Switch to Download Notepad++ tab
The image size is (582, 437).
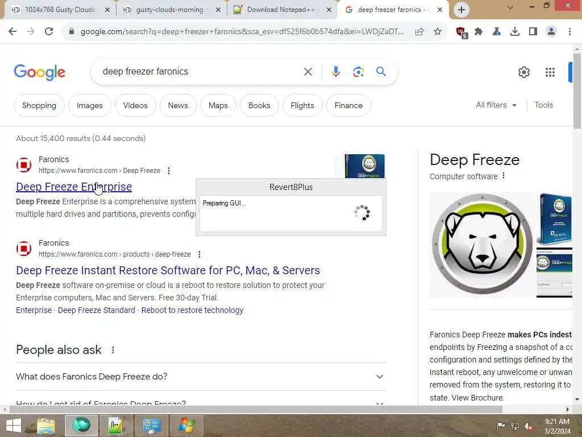click(281, 10)
